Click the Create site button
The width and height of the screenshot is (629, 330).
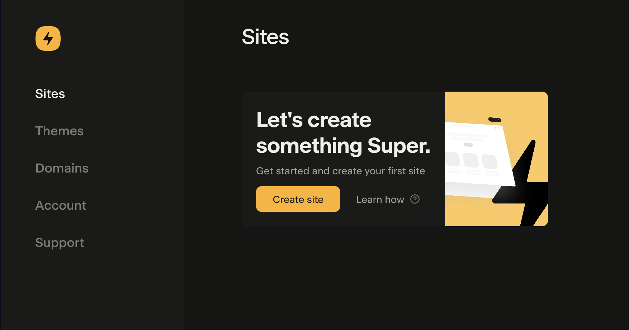tap(298, 199)
